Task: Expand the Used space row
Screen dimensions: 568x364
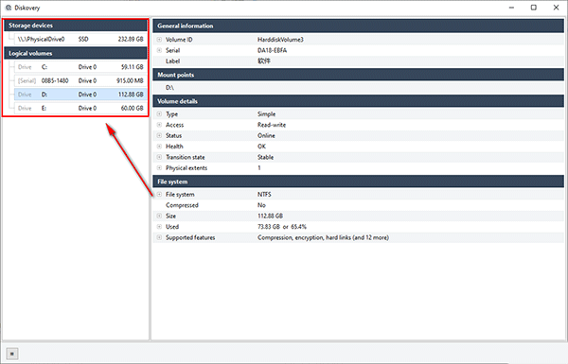Action: [159, 227]
